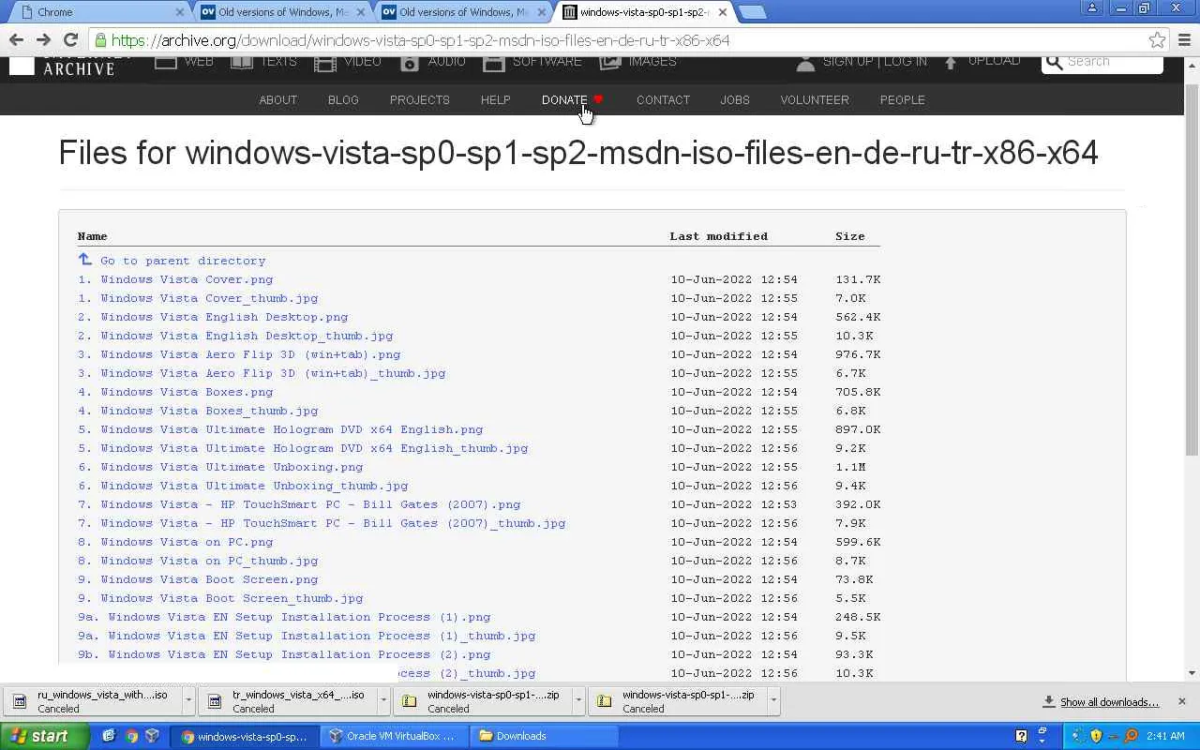This screenshot has width=1200, height=750.
Task: Open 4. Windows Vista Boxes_thumb.jpg
Action: click(x=198, y=411)
